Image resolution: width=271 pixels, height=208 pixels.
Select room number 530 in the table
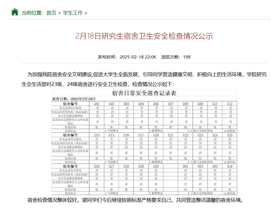point(156,166)
